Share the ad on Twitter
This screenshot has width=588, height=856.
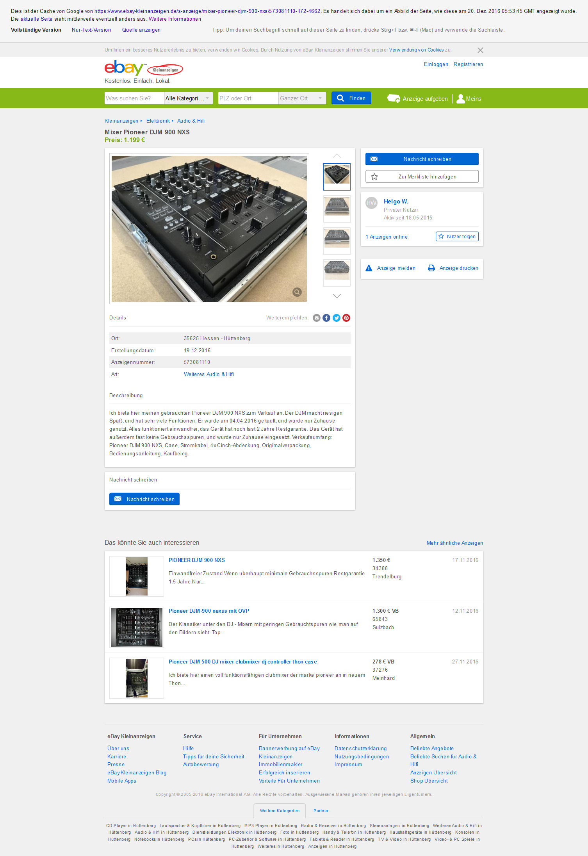click(337, 318)
